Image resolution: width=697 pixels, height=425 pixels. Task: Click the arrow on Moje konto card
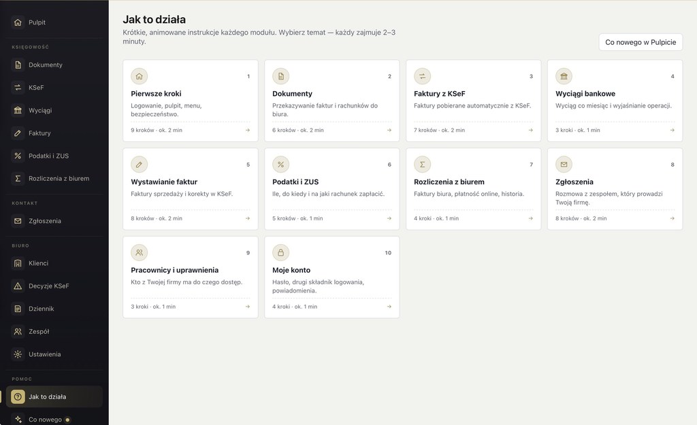(389, 307)
